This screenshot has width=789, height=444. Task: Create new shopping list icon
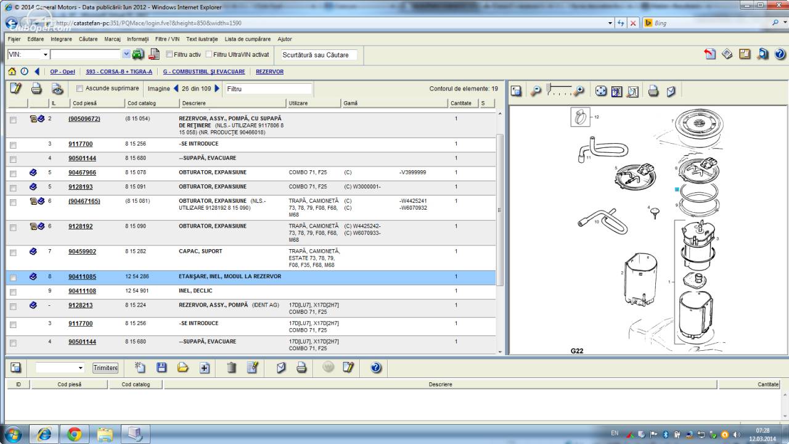click(x=141, y=368)
